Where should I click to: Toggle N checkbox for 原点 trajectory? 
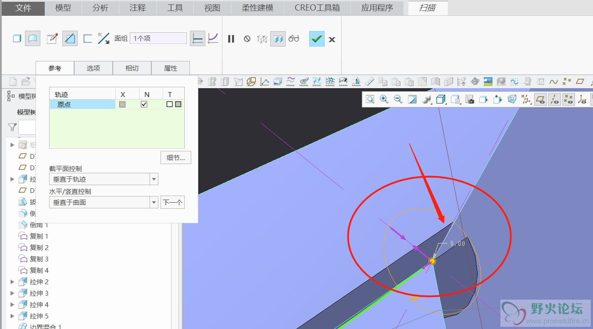144,104
